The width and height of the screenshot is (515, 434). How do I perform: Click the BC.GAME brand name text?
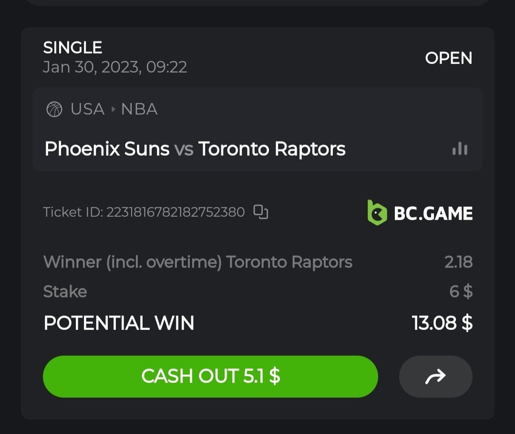tap(433, 213)
